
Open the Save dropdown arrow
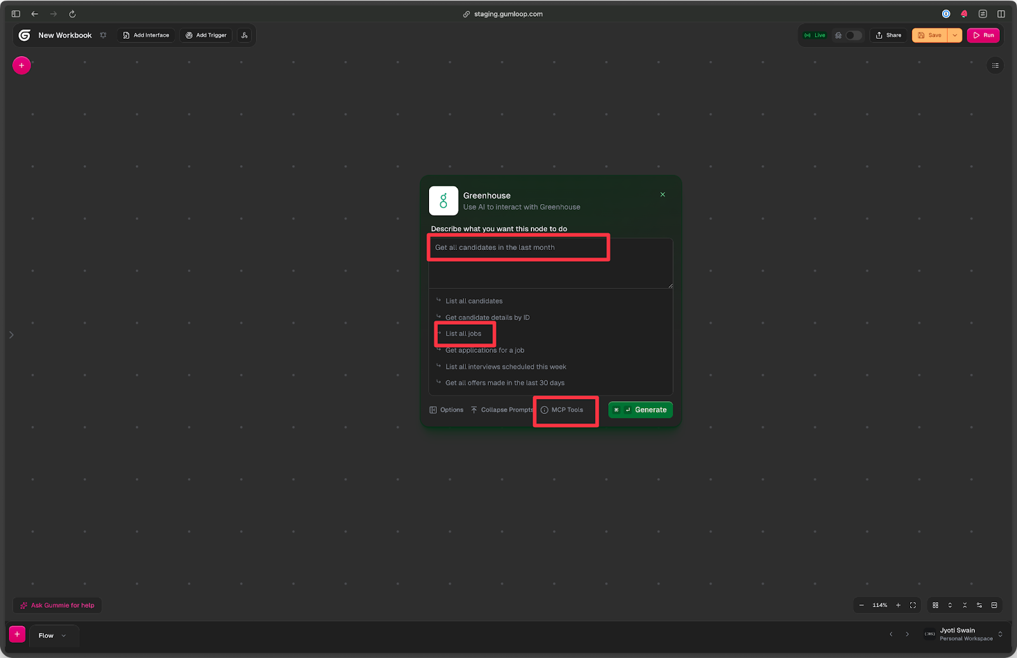[955, 36]
